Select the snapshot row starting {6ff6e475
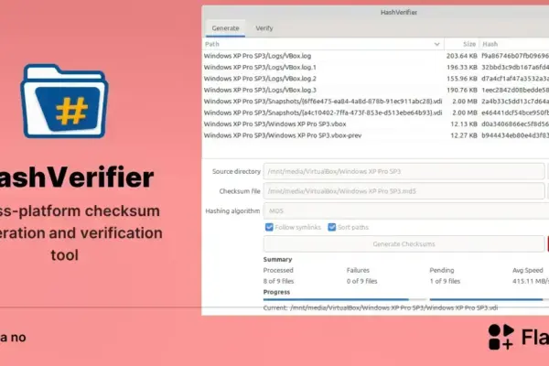 375,102
